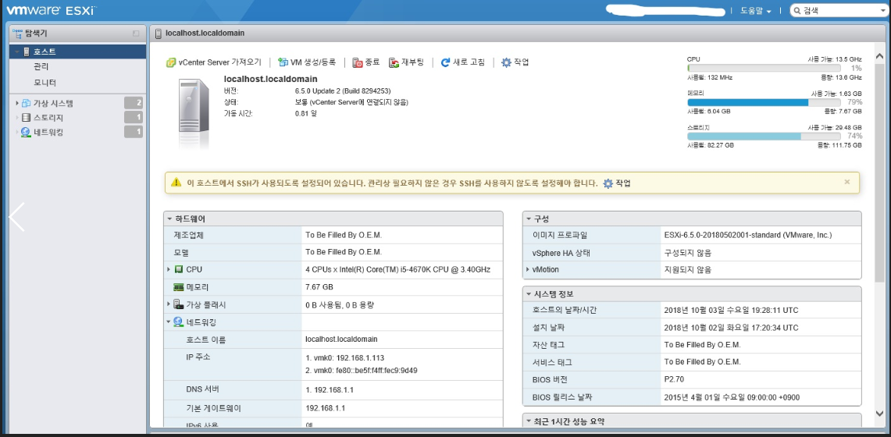
Task: Expand 네트워킹 tree node in navigator
Action: [17, 132]
